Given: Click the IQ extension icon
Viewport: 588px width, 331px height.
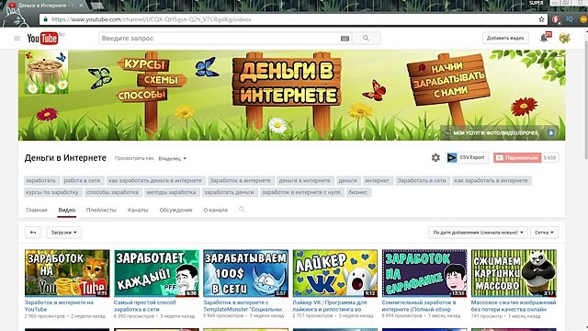Looking at the screenshot, I should point(570,19).
